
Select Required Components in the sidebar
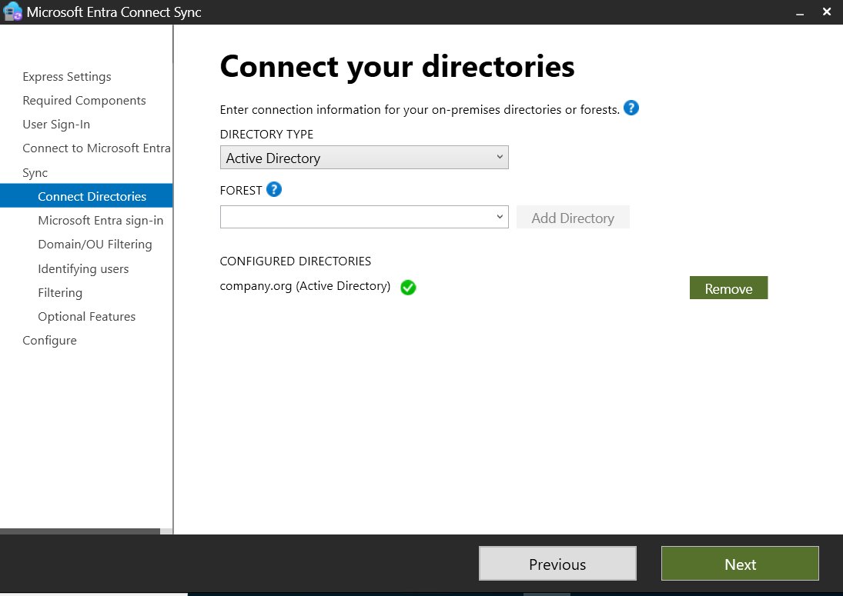(84, 101)
